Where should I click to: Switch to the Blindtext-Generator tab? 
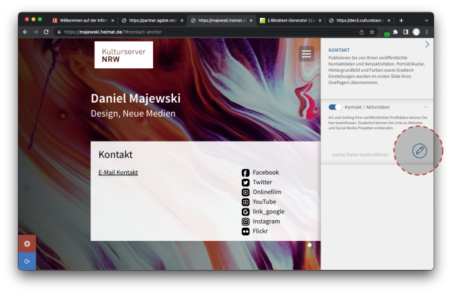[287, 21]
